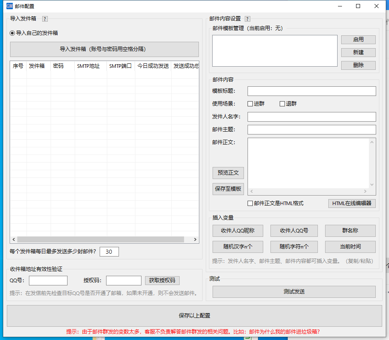The width and height of the screenshot is (389, 340).
Task: Insert 群名称 variable
Action: [350, 231]
